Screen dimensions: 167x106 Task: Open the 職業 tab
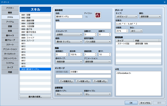pos(10,13)
